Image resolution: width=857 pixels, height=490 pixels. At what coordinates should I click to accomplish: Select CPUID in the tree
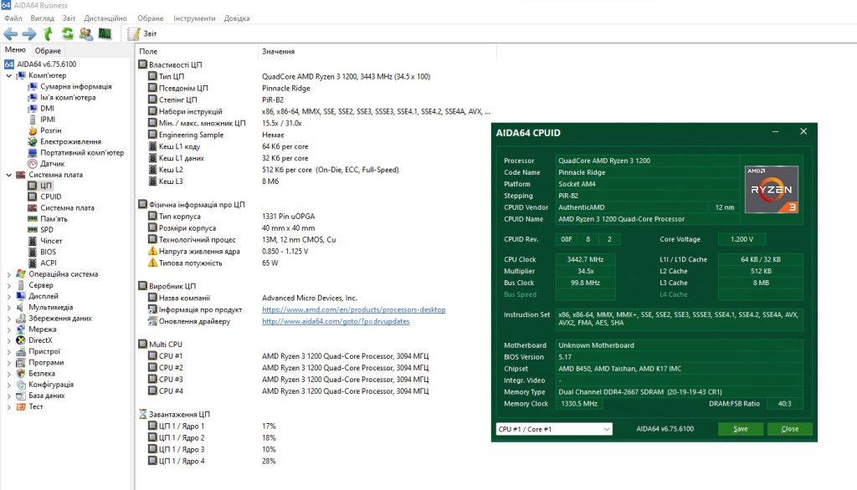click(x=51, y=197)
